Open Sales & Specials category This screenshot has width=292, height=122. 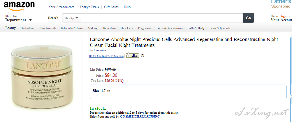[220, 28]
